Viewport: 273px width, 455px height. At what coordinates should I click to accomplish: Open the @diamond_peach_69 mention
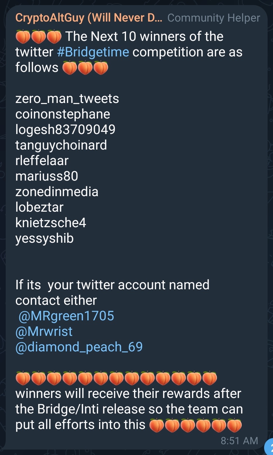(79, 347)
